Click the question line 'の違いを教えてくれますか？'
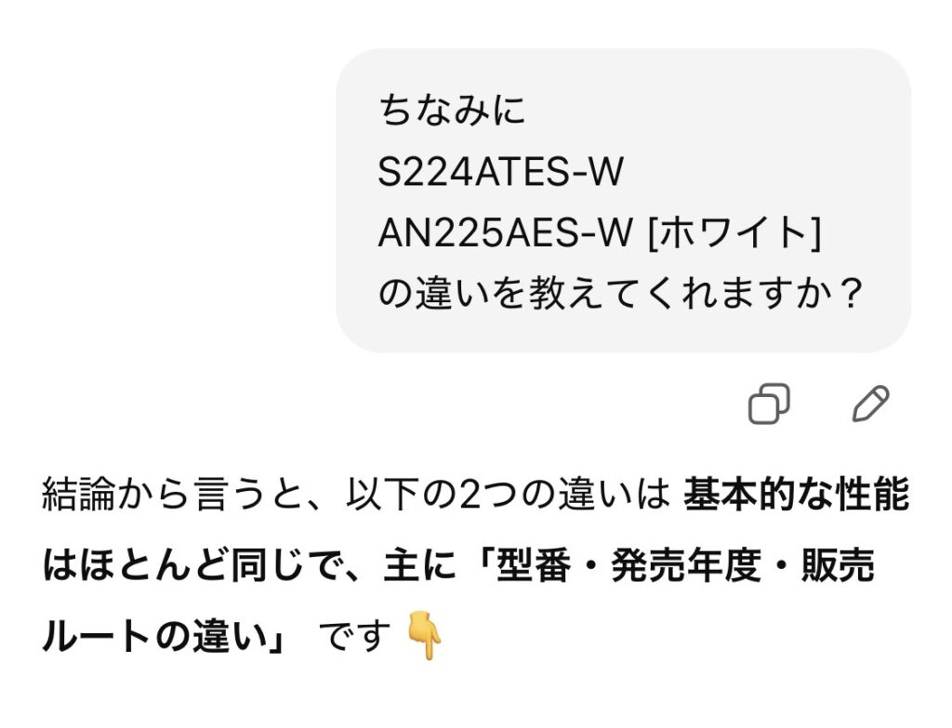Image resolution: width=952 pixels, height=728 pixels. coord(620,293)
